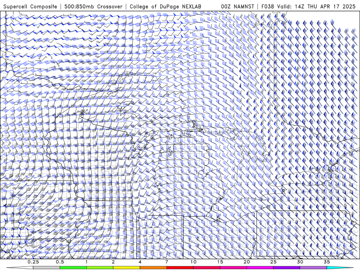
Task: Click the "10" legend value
Action: [193, 262]
